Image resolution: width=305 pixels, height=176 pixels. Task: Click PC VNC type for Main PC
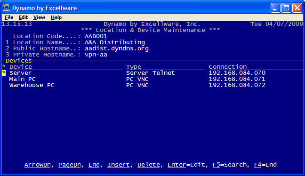[137, 79]
